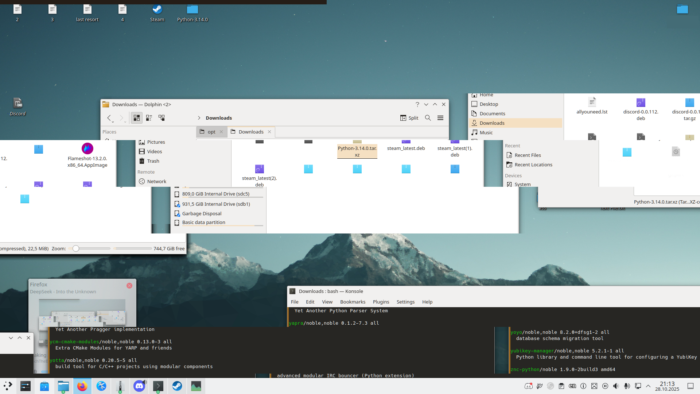Select Recent Files in places panel

click(x=528, y=155)
